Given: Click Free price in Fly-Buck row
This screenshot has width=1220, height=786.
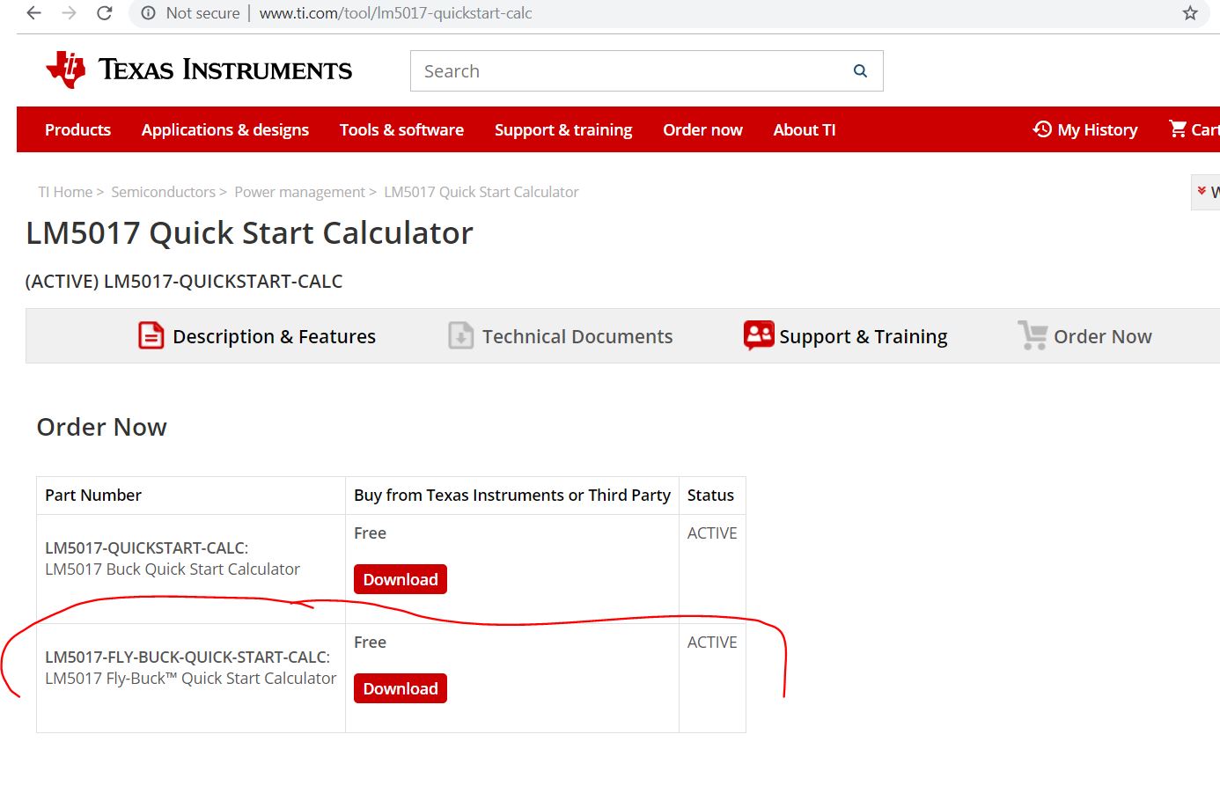Looking at the screenshot, I should pyautogui.click(x=370, y=643).
